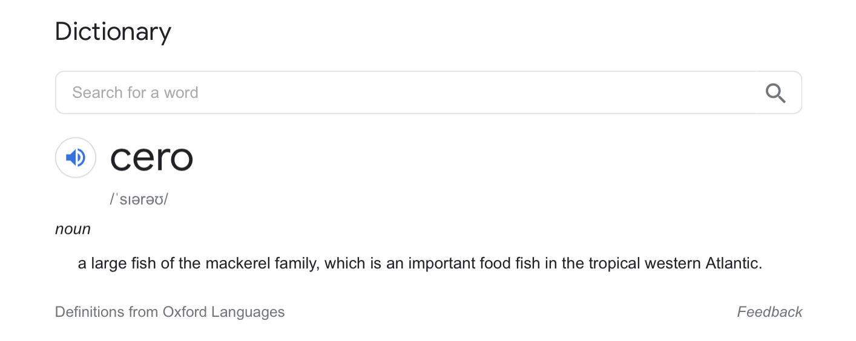The width and height of the screenshot is (856, 341).
Task: Click the word 'mackerel' in the definition
Action: 231,264
